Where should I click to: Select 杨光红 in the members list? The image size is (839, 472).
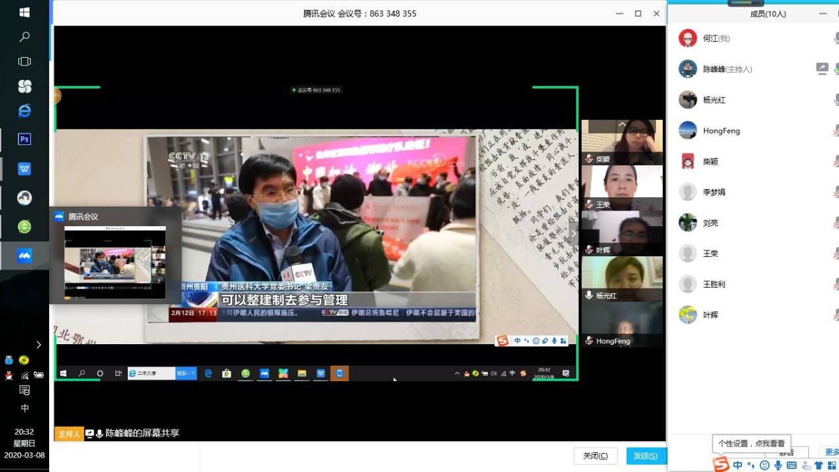tap(752, 100)
